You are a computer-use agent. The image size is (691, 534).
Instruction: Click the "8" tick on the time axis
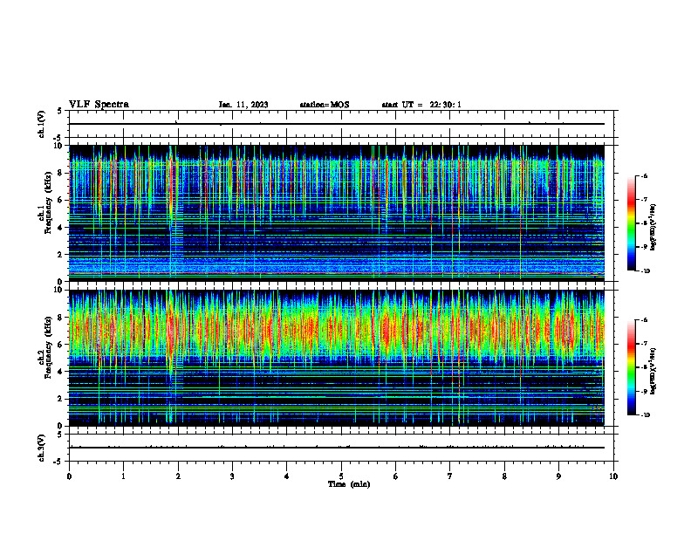[x=504, y=476]
